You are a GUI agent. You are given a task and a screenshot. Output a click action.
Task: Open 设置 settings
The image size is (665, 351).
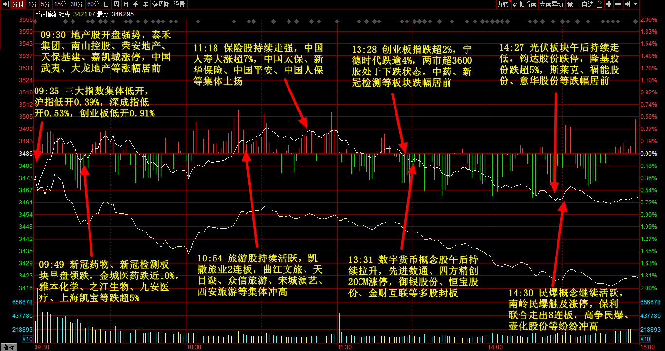coord(179,4)
